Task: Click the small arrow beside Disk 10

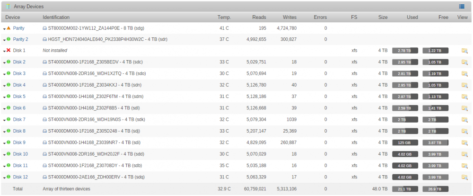Action: [x=4, y=155]
